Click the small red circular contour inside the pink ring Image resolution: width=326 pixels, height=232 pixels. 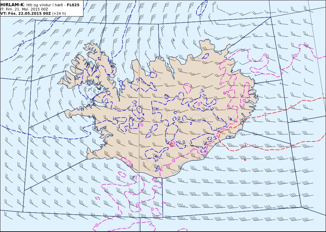[172, 144]
